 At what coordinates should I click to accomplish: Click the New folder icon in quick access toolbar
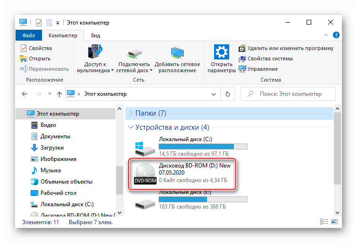point(49,23)
